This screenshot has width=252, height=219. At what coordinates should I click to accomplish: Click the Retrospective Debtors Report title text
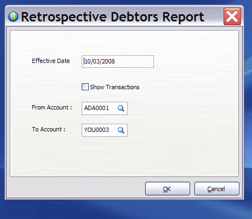[x=112, y=17]
